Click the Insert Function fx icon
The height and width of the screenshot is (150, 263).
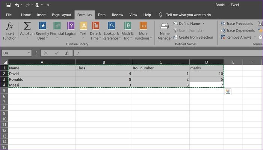(x=9, y=26)
